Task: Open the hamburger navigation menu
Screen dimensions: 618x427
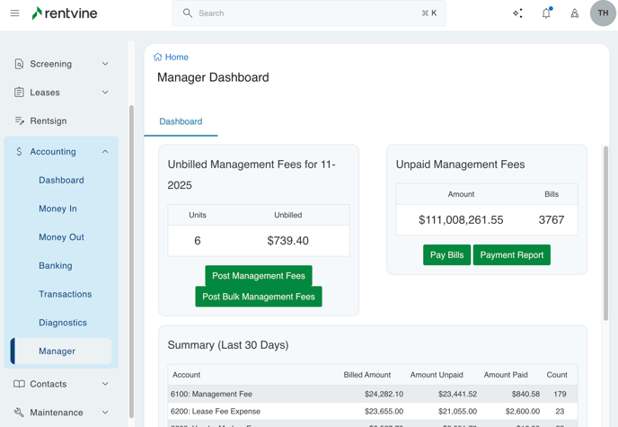Action: click(14, 13)
